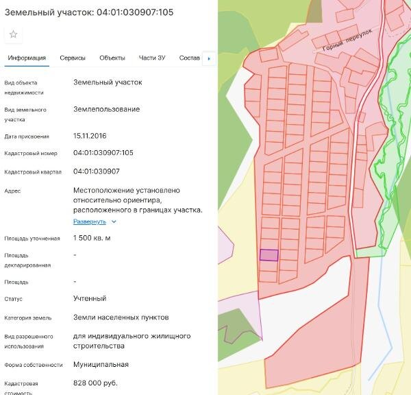Click the Горный переулок street label on map
Viewport: 411px width, 395px height.
pos(347,40)
